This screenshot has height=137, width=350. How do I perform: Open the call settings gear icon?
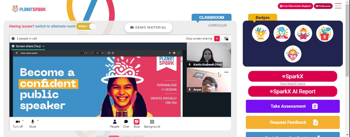13,38
